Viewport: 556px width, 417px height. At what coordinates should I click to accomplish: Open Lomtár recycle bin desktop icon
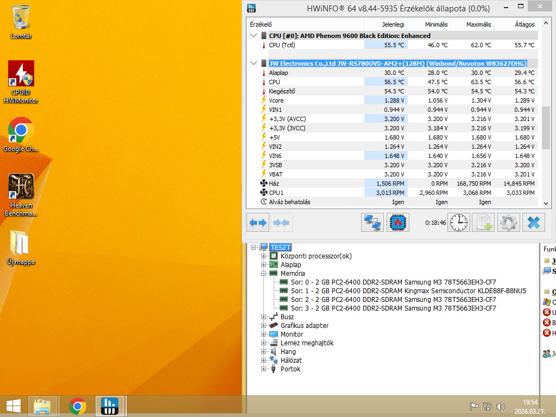(x=21, y=22)
